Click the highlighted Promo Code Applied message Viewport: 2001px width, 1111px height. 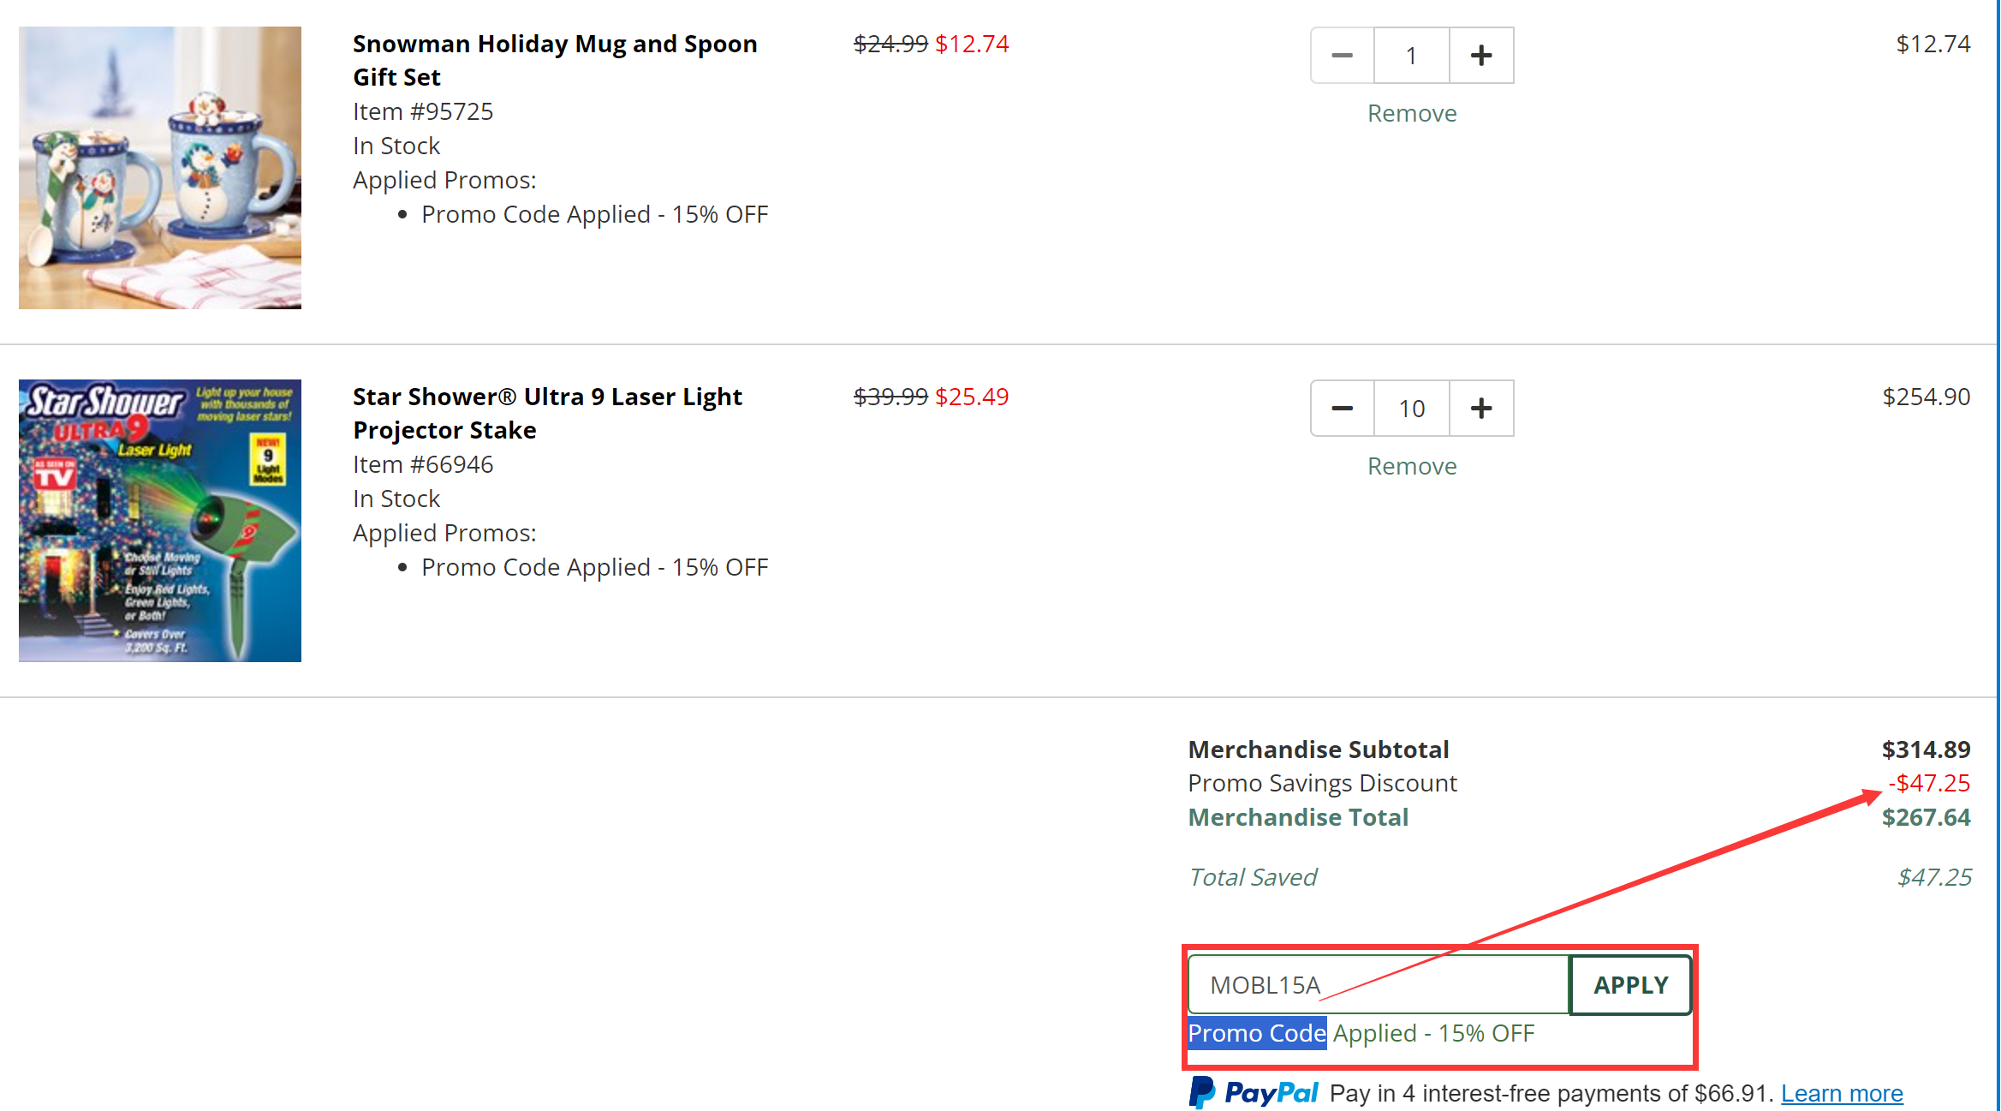pyautogui.click(x=1361, y=1033)
